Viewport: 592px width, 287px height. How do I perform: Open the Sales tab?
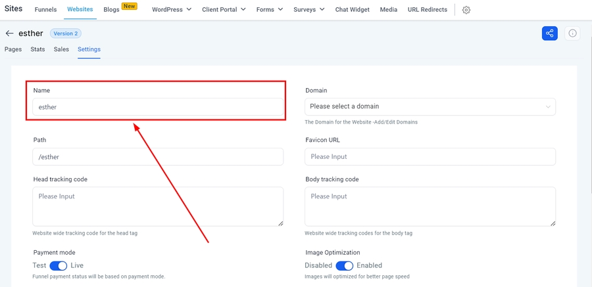(61, 49)
